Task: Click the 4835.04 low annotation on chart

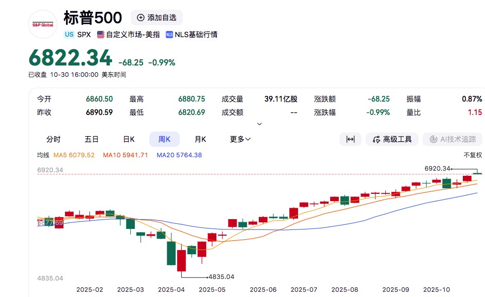Action: [222, 276]
